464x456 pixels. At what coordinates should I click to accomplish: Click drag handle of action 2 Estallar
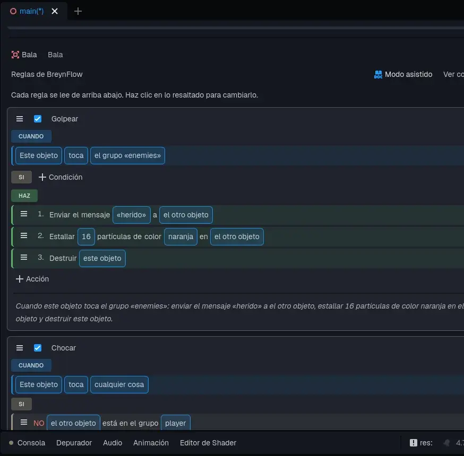[x=24, y=236]
